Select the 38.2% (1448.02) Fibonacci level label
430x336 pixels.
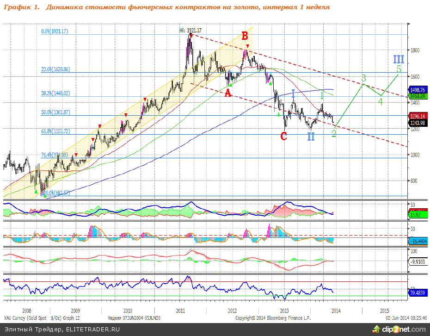click(55, 93)
